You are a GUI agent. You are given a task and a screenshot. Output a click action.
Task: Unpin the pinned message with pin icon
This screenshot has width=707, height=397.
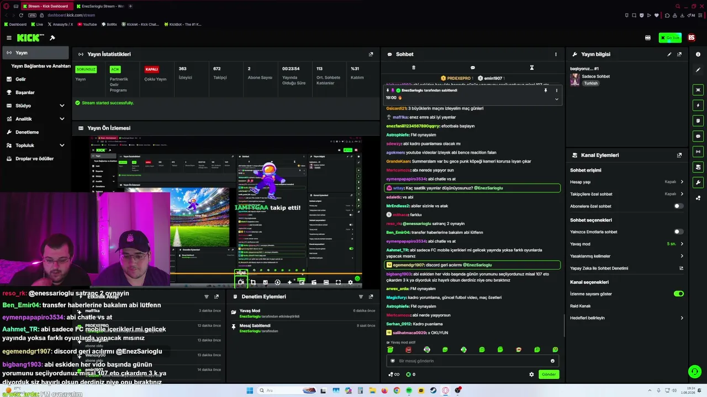tap(545, 90)
